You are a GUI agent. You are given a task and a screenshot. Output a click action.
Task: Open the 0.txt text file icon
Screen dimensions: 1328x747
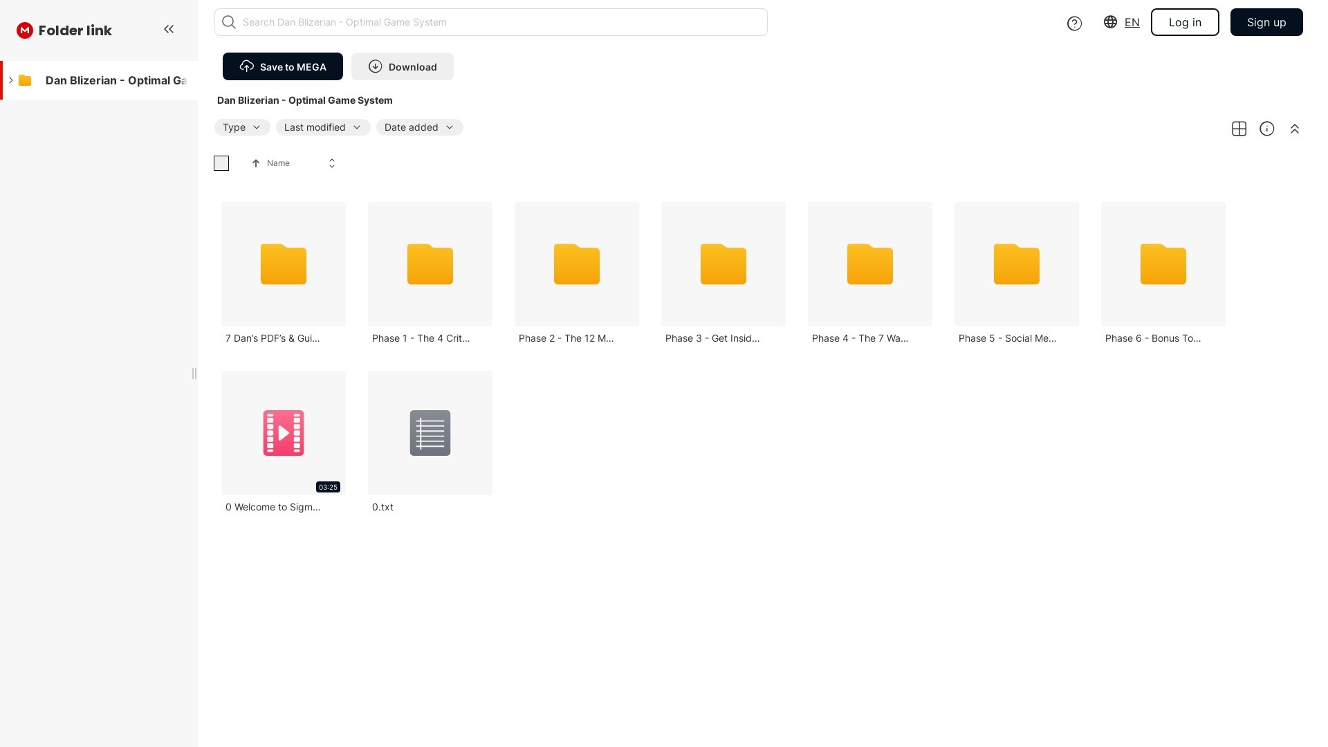pyautogui.click(x=430, y=433)
